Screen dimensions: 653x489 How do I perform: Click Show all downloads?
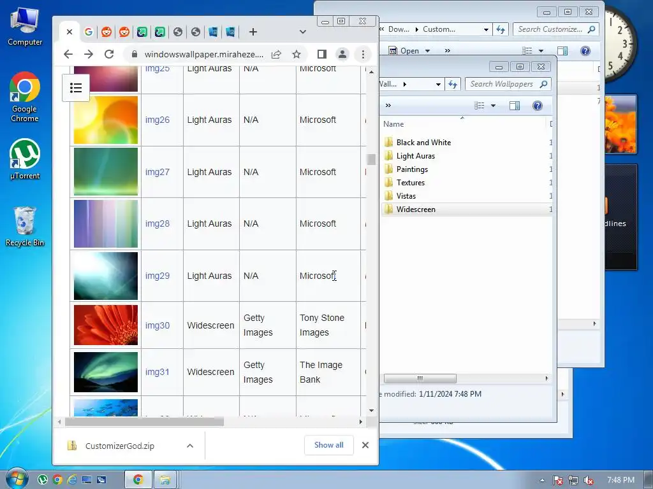[x=329, y=445]
